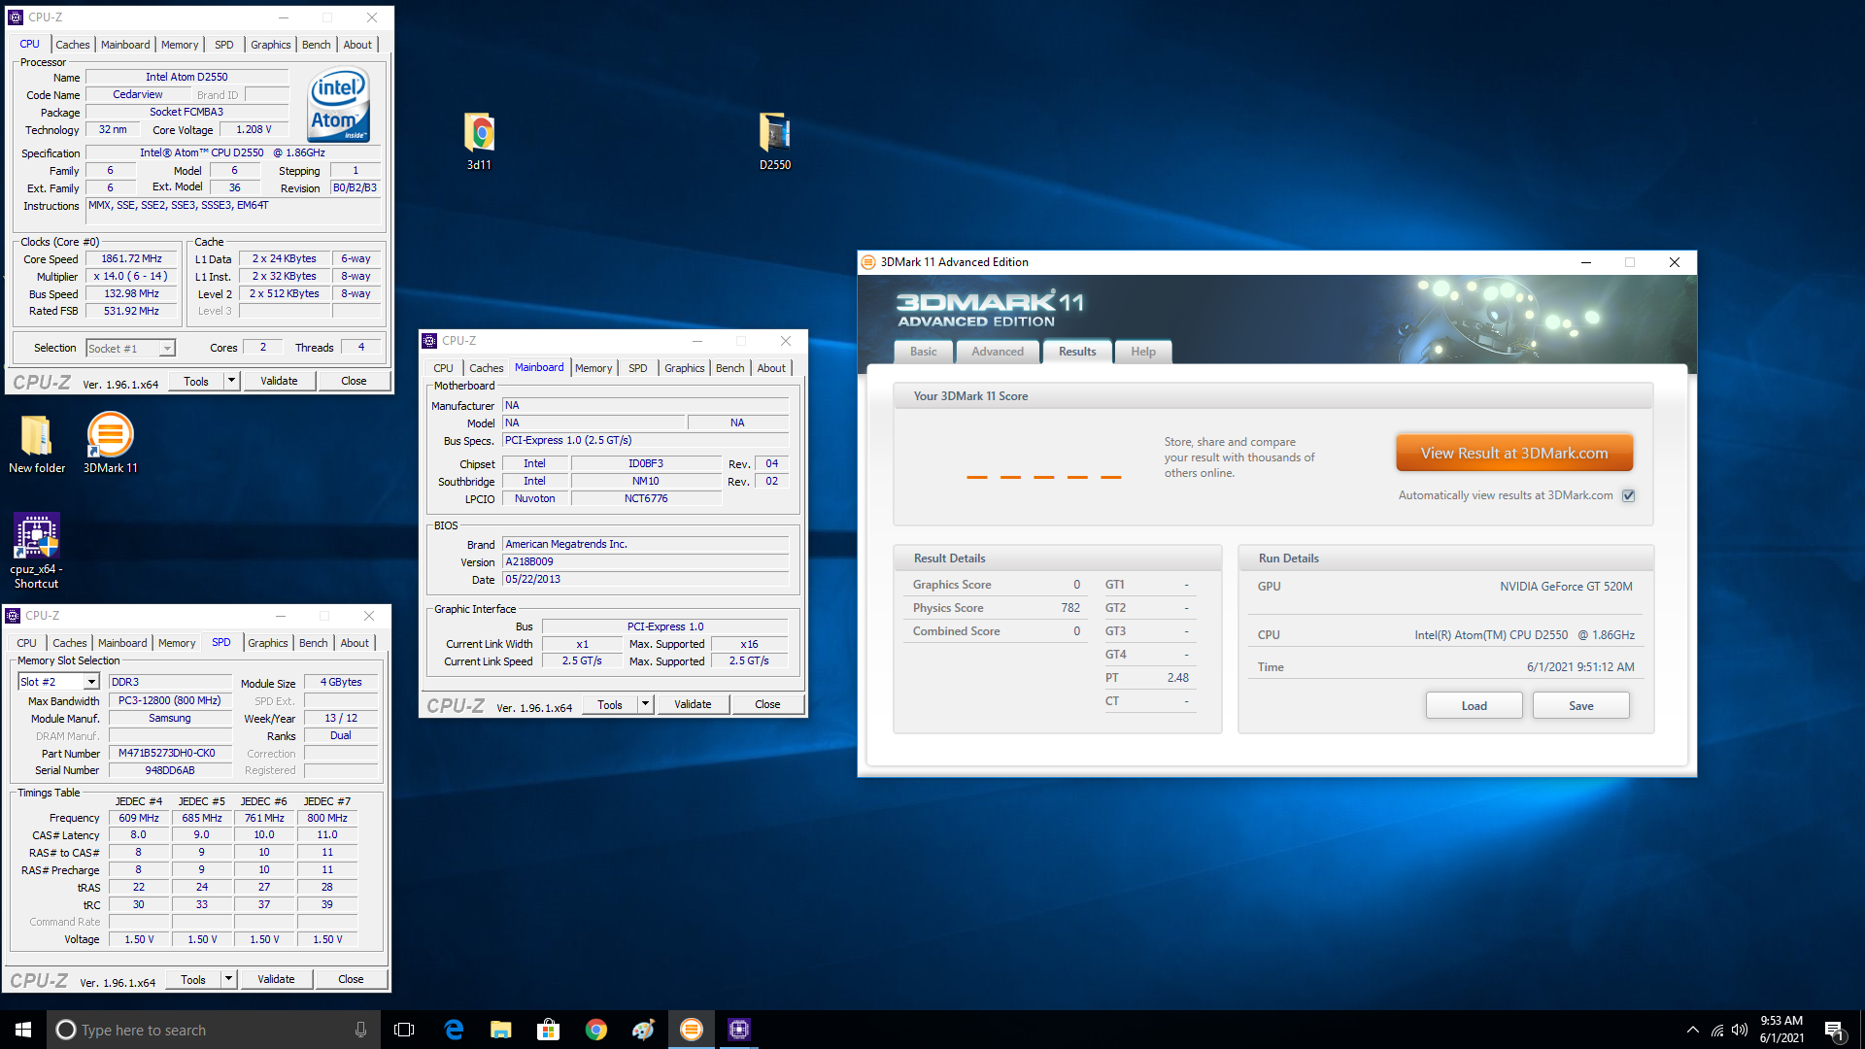Open Graphics tab in SPD window
1865x1049 pixels.
(268, 643)
